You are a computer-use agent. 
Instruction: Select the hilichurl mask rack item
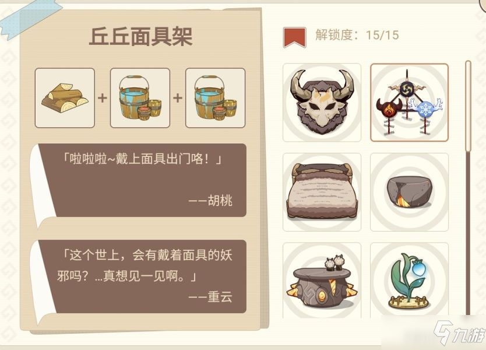tap(410, 103)
